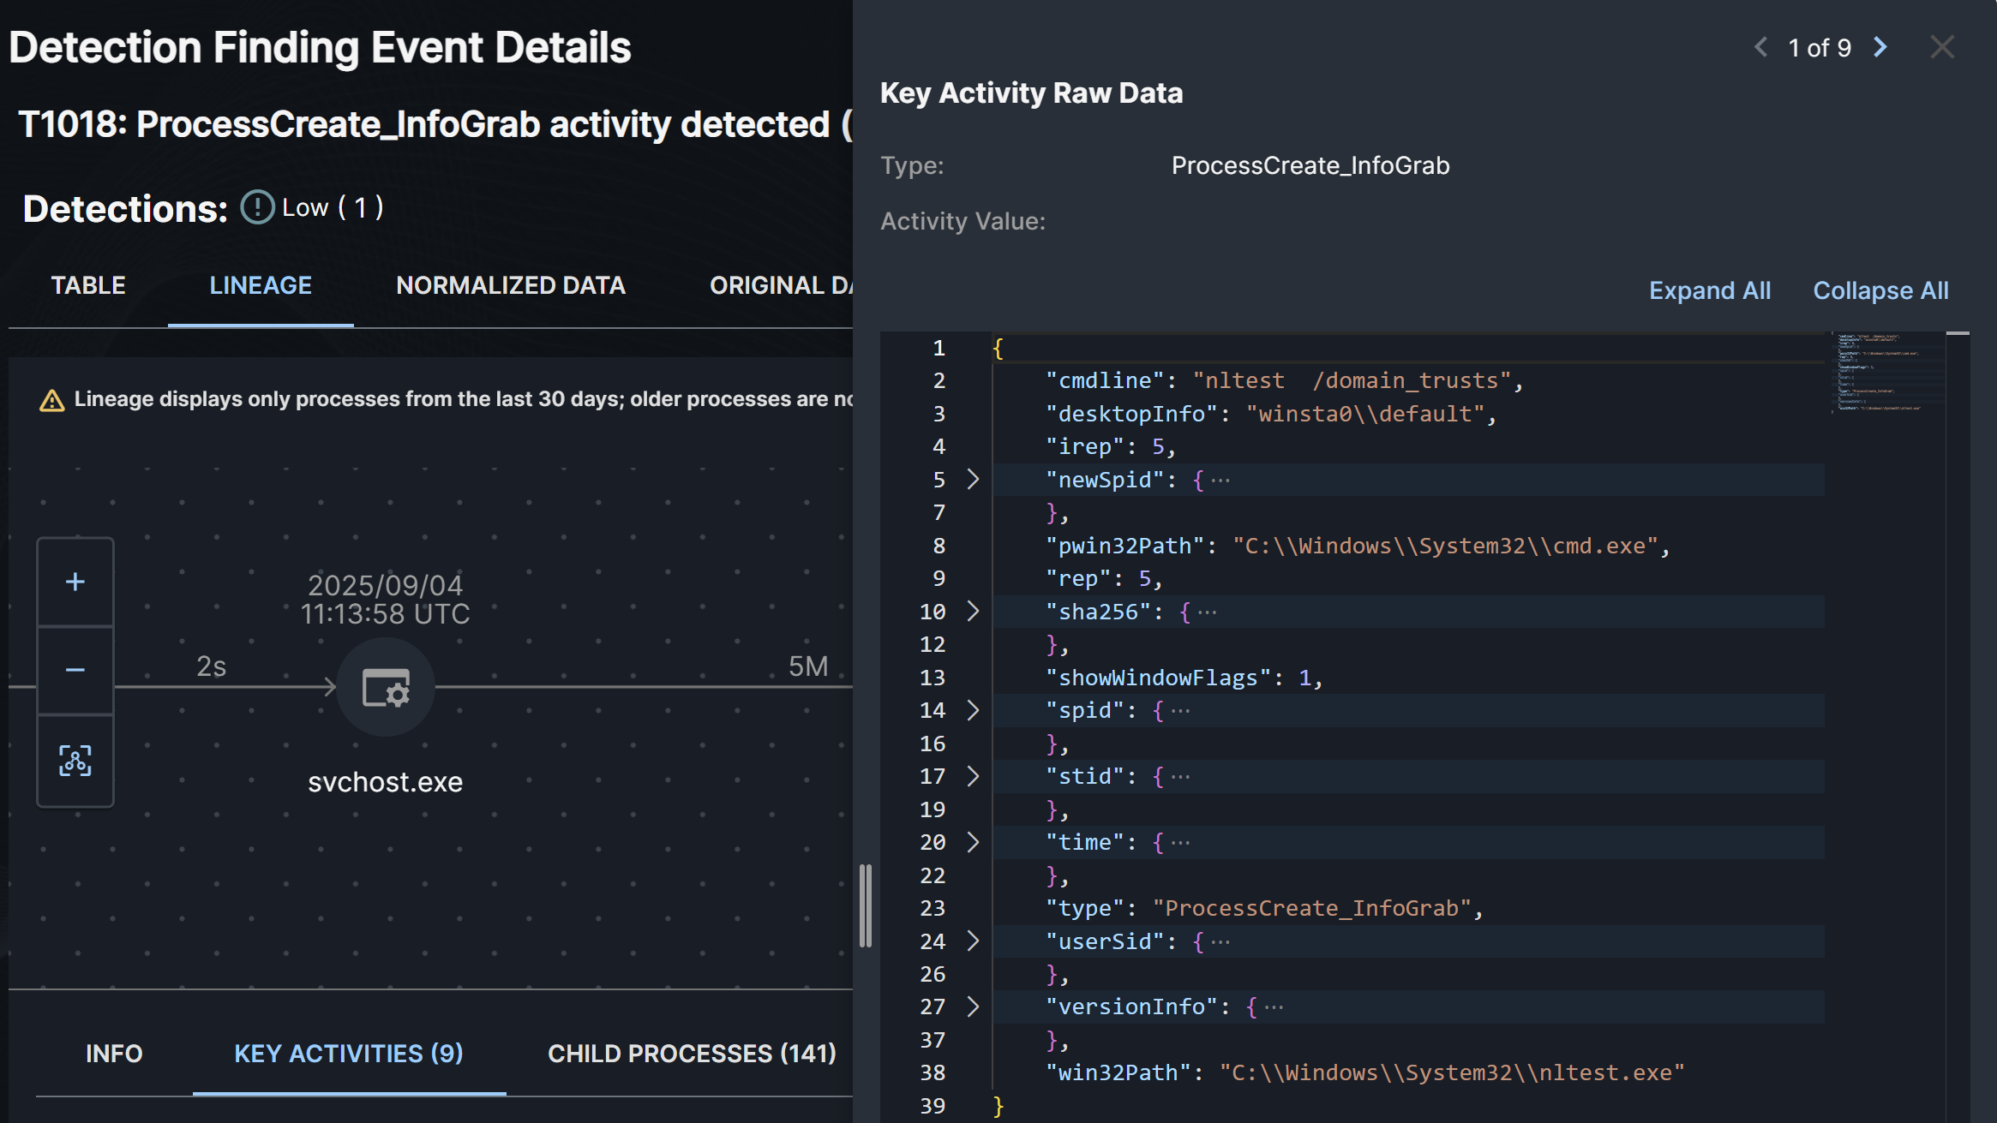Expand the userSid JSON node
This screenshot has width=1997, height=1123.
[x=973, y=941]
